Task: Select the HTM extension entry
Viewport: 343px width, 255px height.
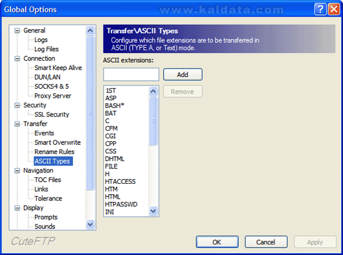Action: pos(111,189)
